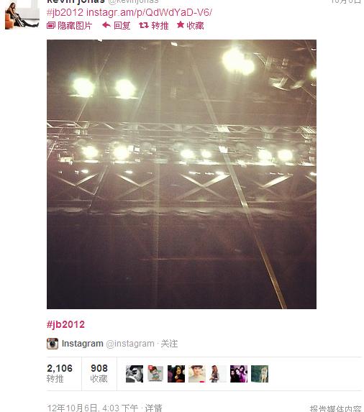Open the instagr.am photo link
364x412 pixels.
149,12
